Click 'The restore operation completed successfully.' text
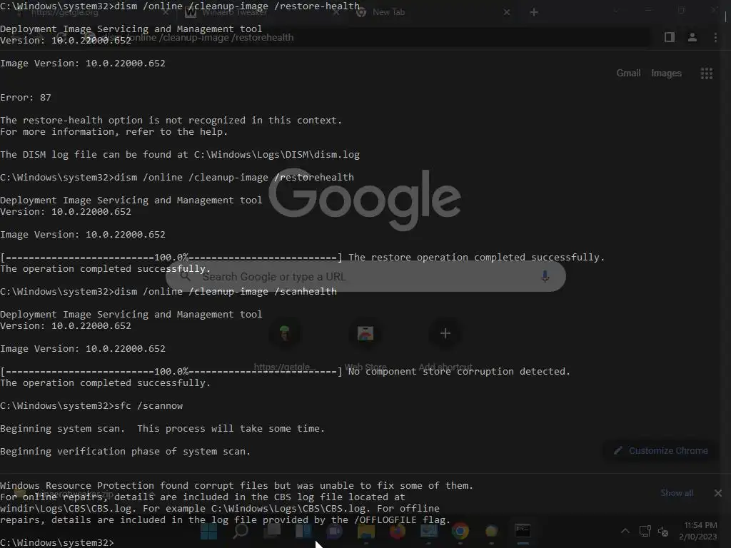731x548 pixels. pos(476,257)
